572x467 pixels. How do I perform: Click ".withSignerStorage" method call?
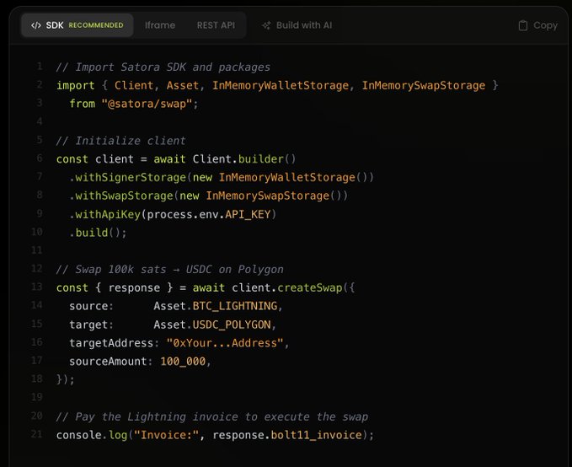point(128,178)
